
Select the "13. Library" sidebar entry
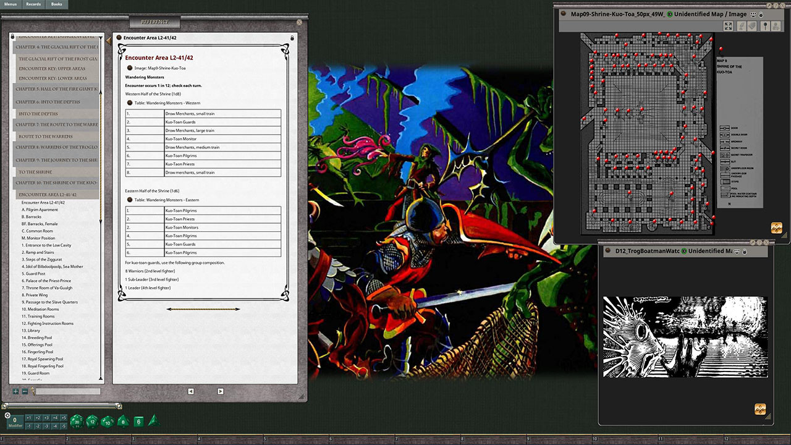tap(32, 330)
